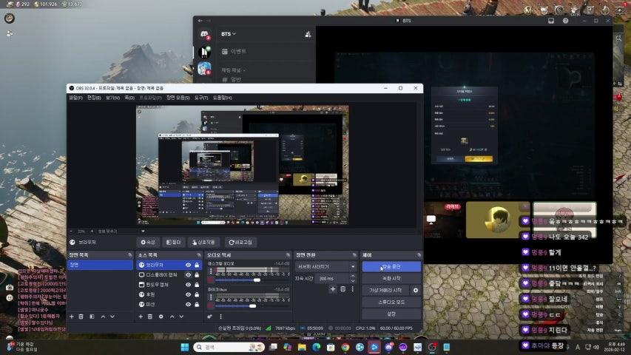
Task: Hide the 디스플레이 캡쳐 source eye icon
Action: (188, 275)
